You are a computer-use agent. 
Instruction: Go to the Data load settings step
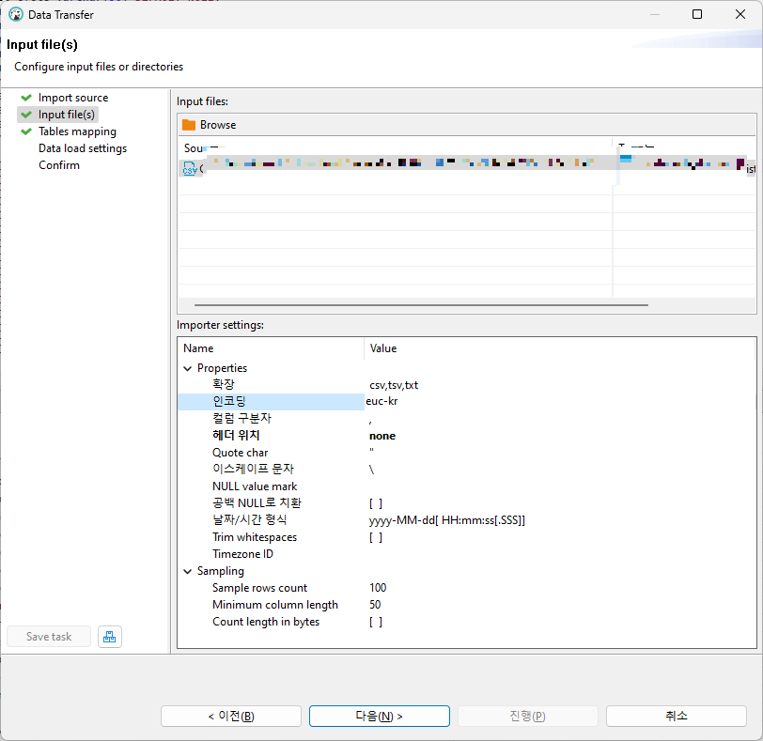coord(82,148)
